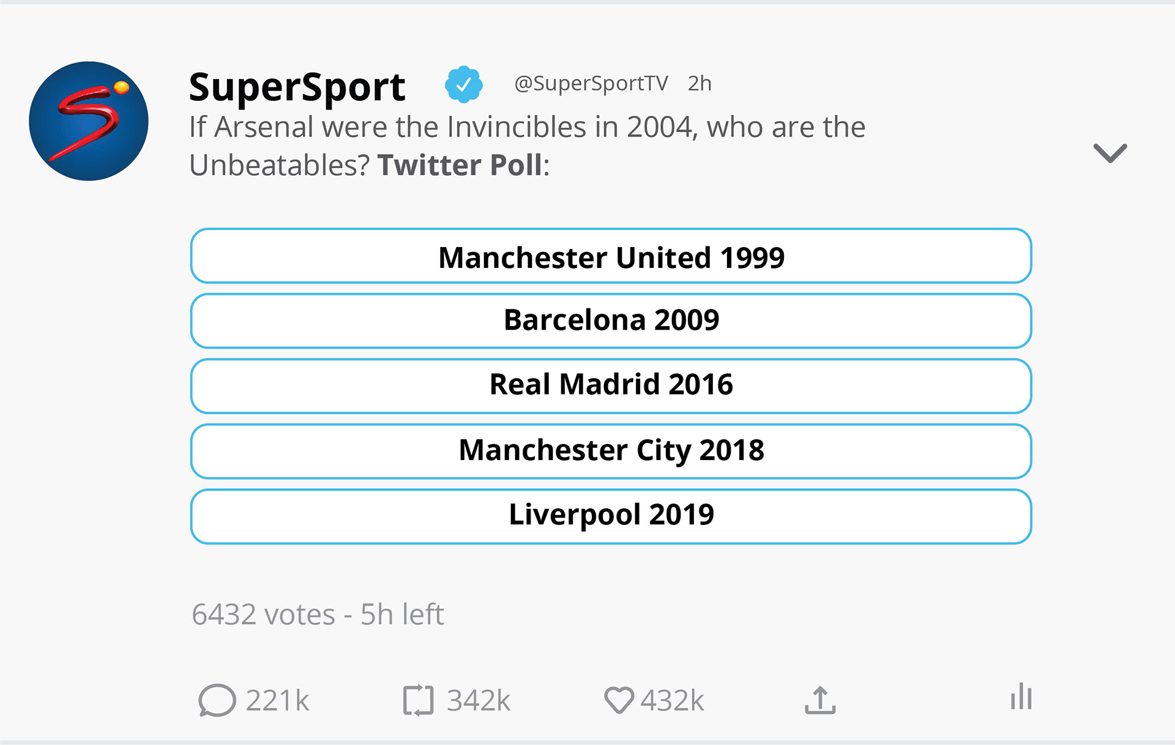Choose Liverpool 2019 poll option
This screenshot has height=745, width=1175.
[x=611, y=516]
